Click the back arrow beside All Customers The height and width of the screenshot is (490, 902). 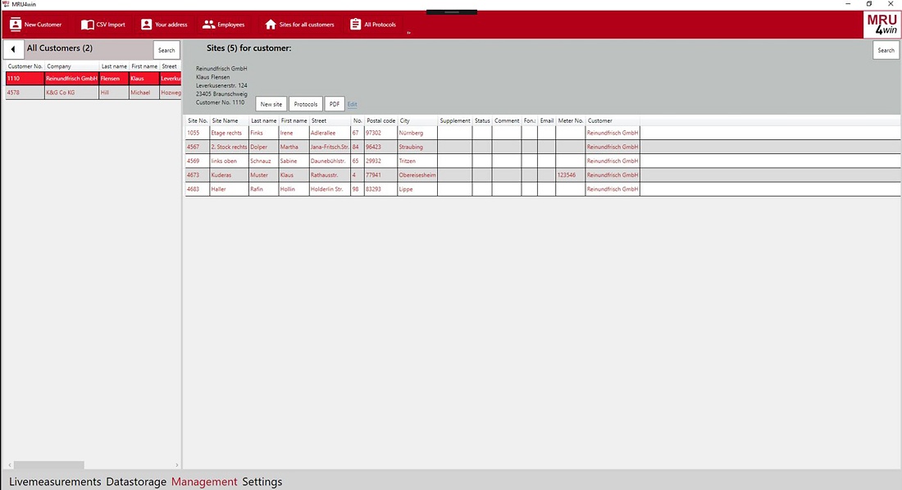tap(13, 49)
